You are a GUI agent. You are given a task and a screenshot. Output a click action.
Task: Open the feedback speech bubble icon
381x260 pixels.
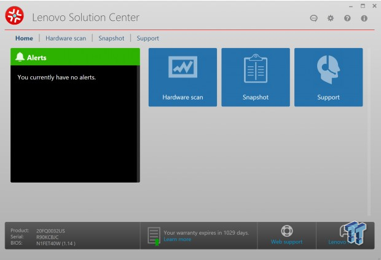tap(313, 18)
